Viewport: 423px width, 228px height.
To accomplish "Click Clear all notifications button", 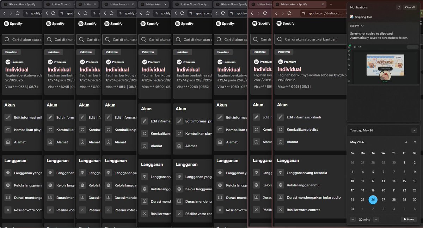I will click(x=410, y=7).
